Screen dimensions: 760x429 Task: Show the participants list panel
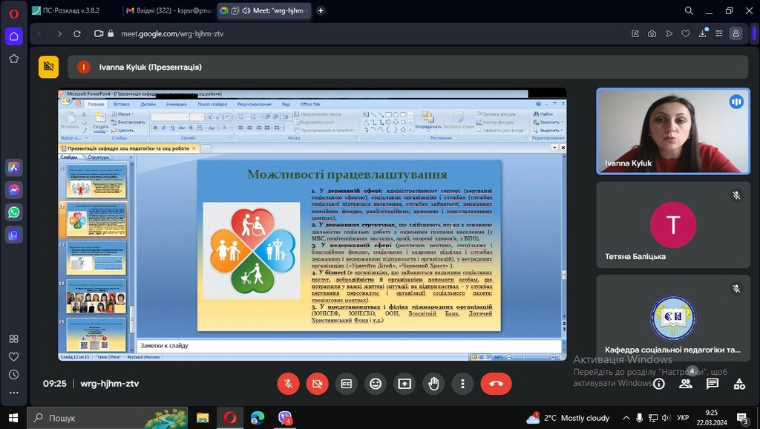click(x=685, y=384)
